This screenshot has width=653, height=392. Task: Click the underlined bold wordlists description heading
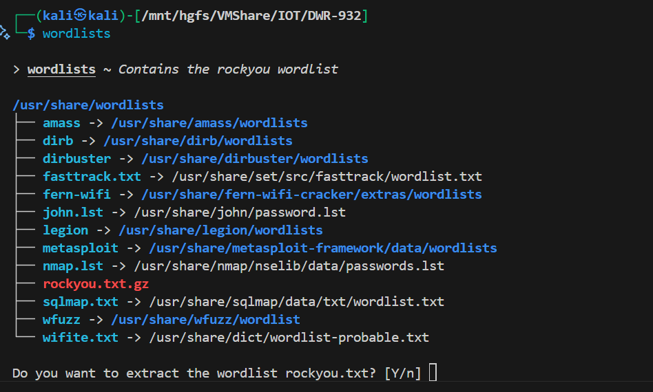click(61, 69)
